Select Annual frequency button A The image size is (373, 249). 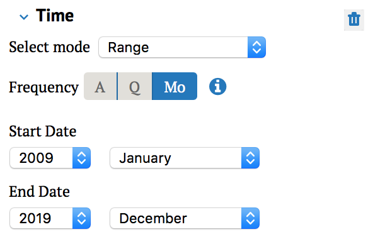pos(100,86)
